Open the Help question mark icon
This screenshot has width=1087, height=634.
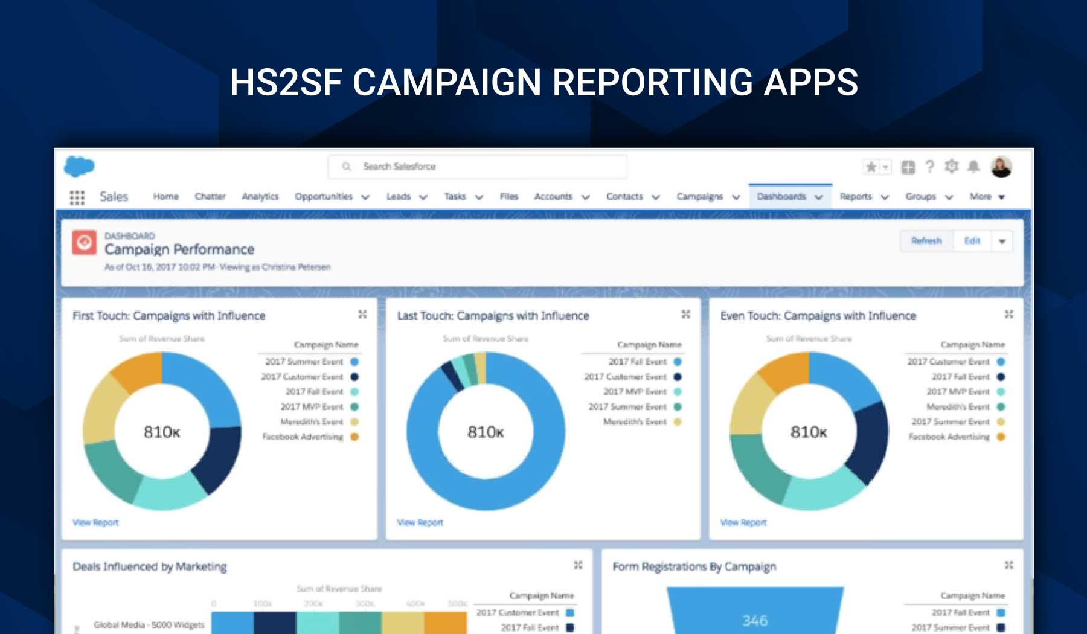coord(930,167)
